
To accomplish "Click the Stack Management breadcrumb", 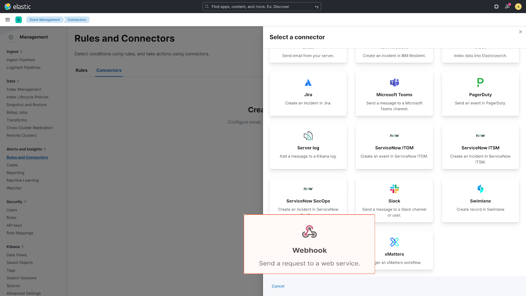I will [x=45, y=20].
